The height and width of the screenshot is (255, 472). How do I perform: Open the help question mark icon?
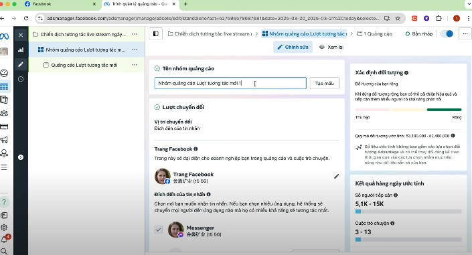point(4,201)
